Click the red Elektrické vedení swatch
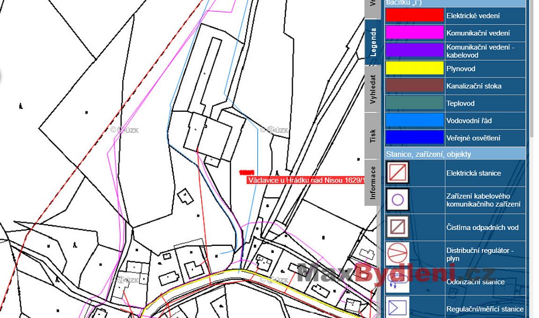The height and width of the screenshot is (318, 539). pos(415,15)
